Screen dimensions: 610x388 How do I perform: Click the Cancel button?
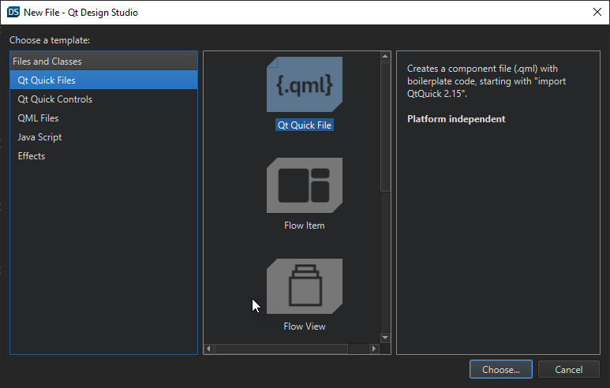[568, 369]
